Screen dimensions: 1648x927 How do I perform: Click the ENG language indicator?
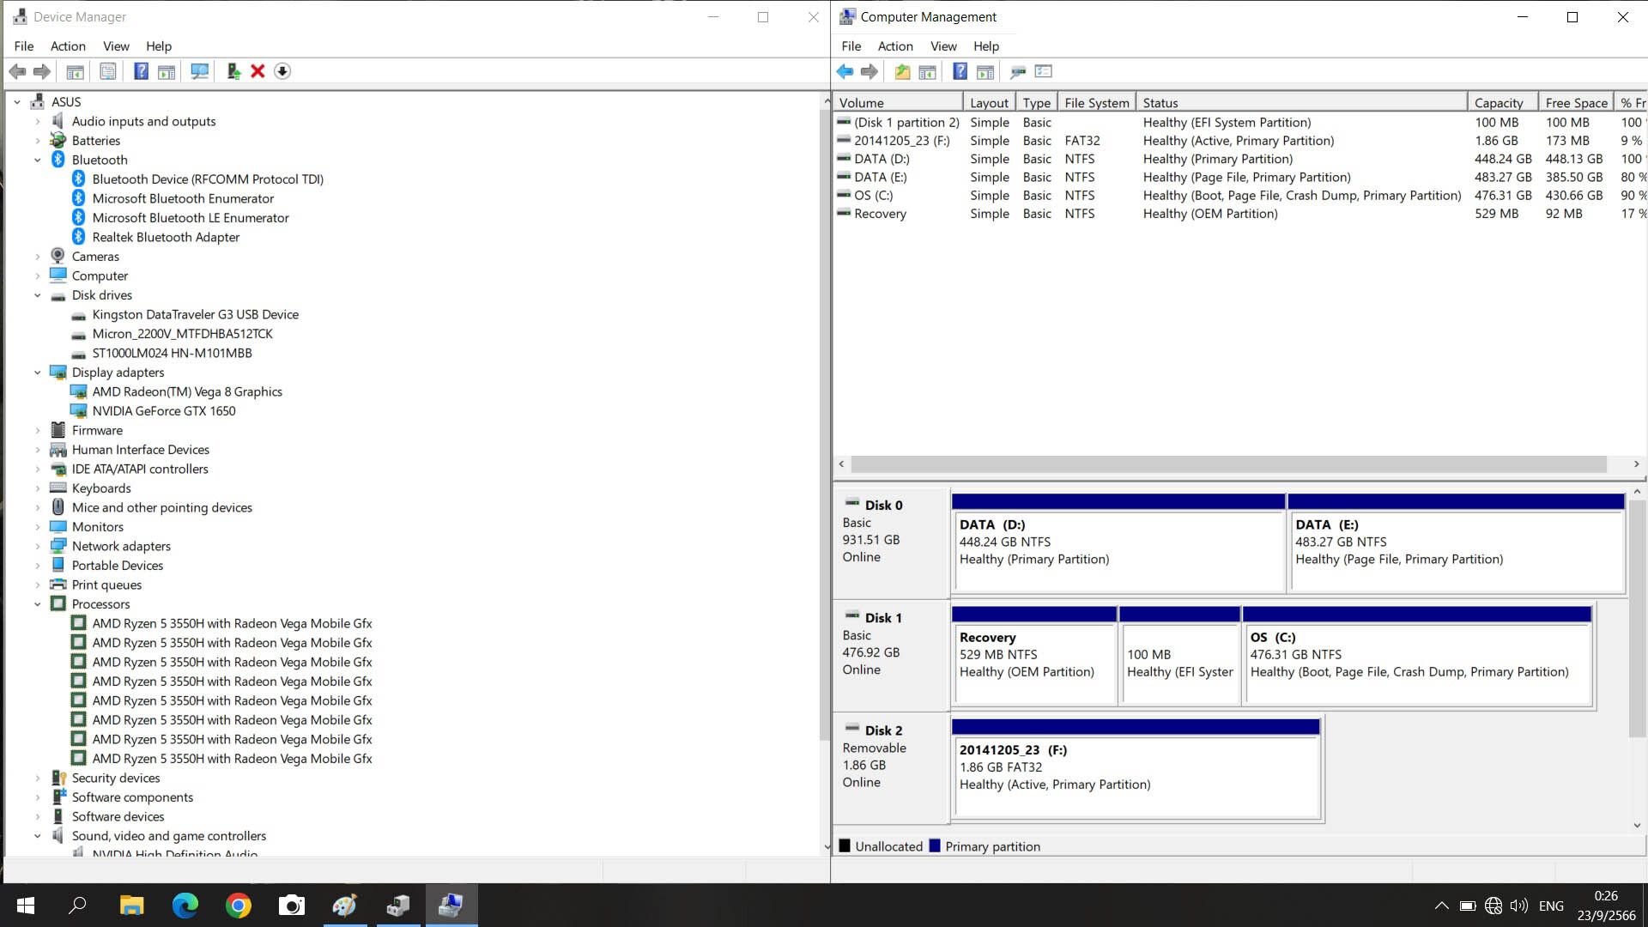1551,906
